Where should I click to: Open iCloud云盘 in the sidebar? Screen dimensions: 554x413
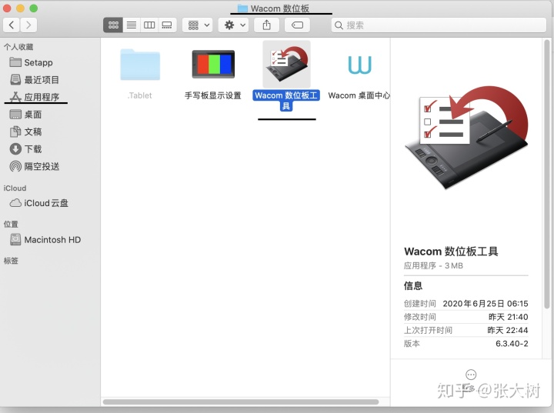[39, 203]
